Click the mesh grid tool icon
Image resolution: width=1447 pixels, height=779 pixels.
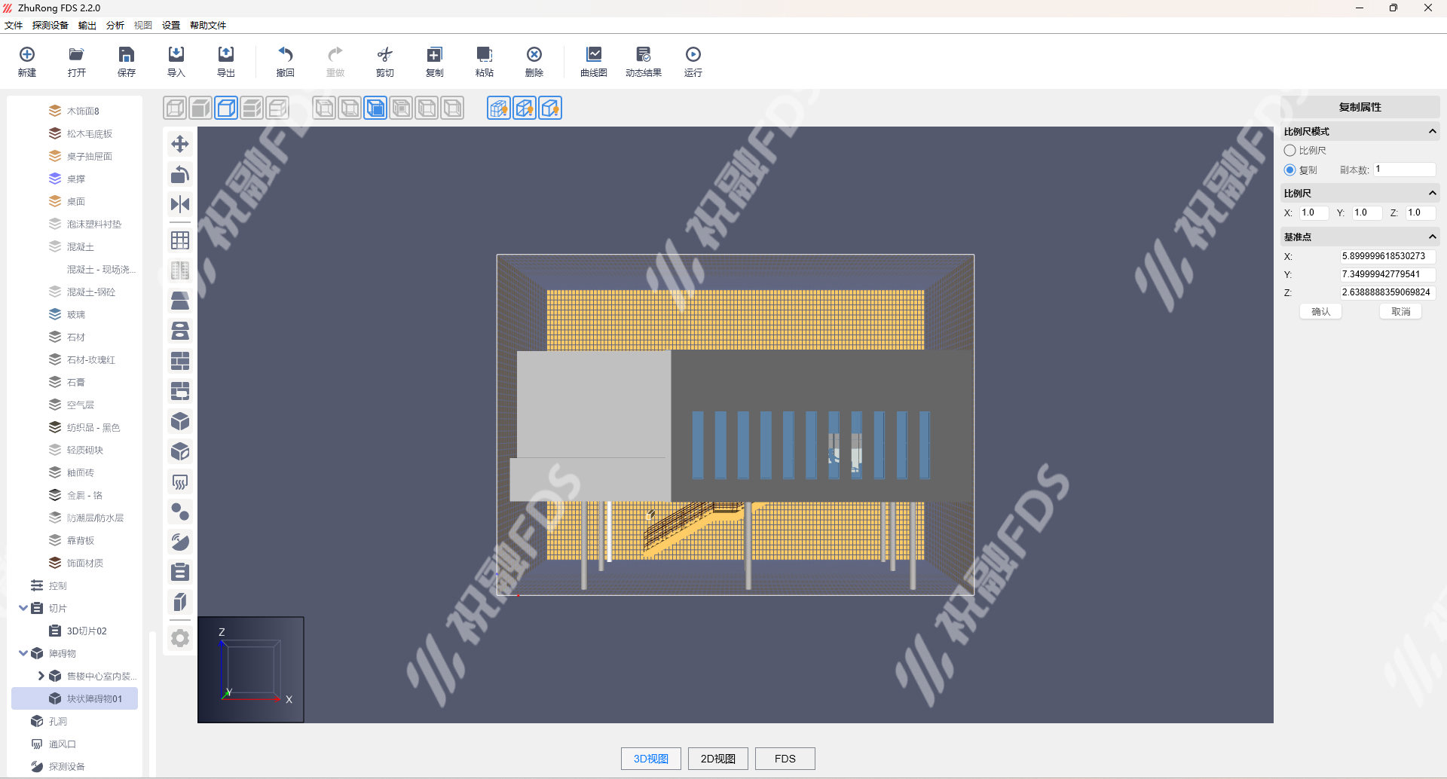point(180,240)
